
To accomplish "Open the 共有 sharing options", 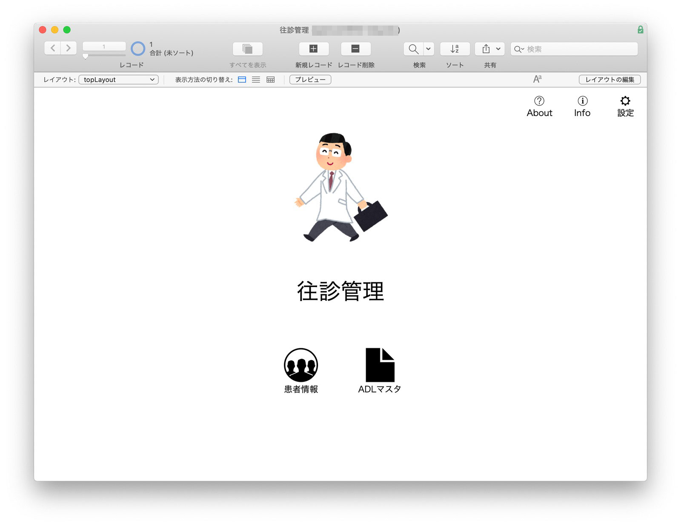I will (485, 48).
